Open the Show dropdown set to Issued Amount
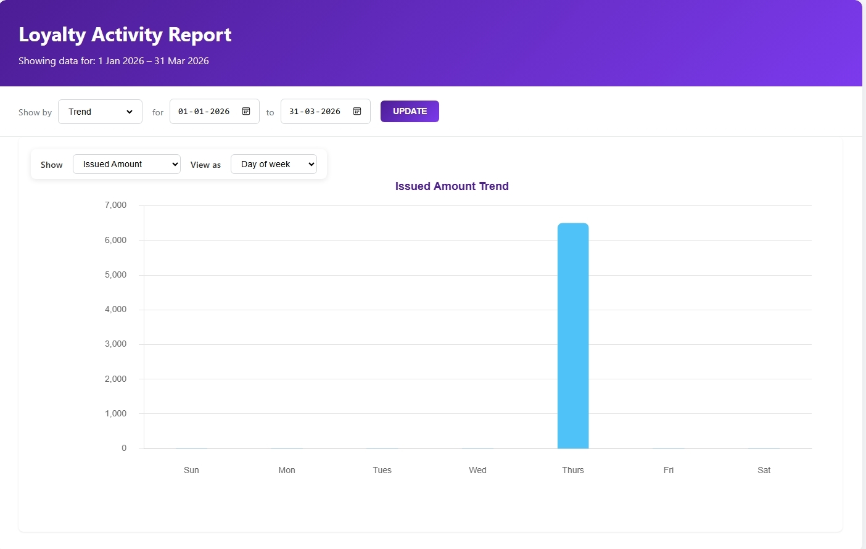The image size is (866, 549). (126, 164)
